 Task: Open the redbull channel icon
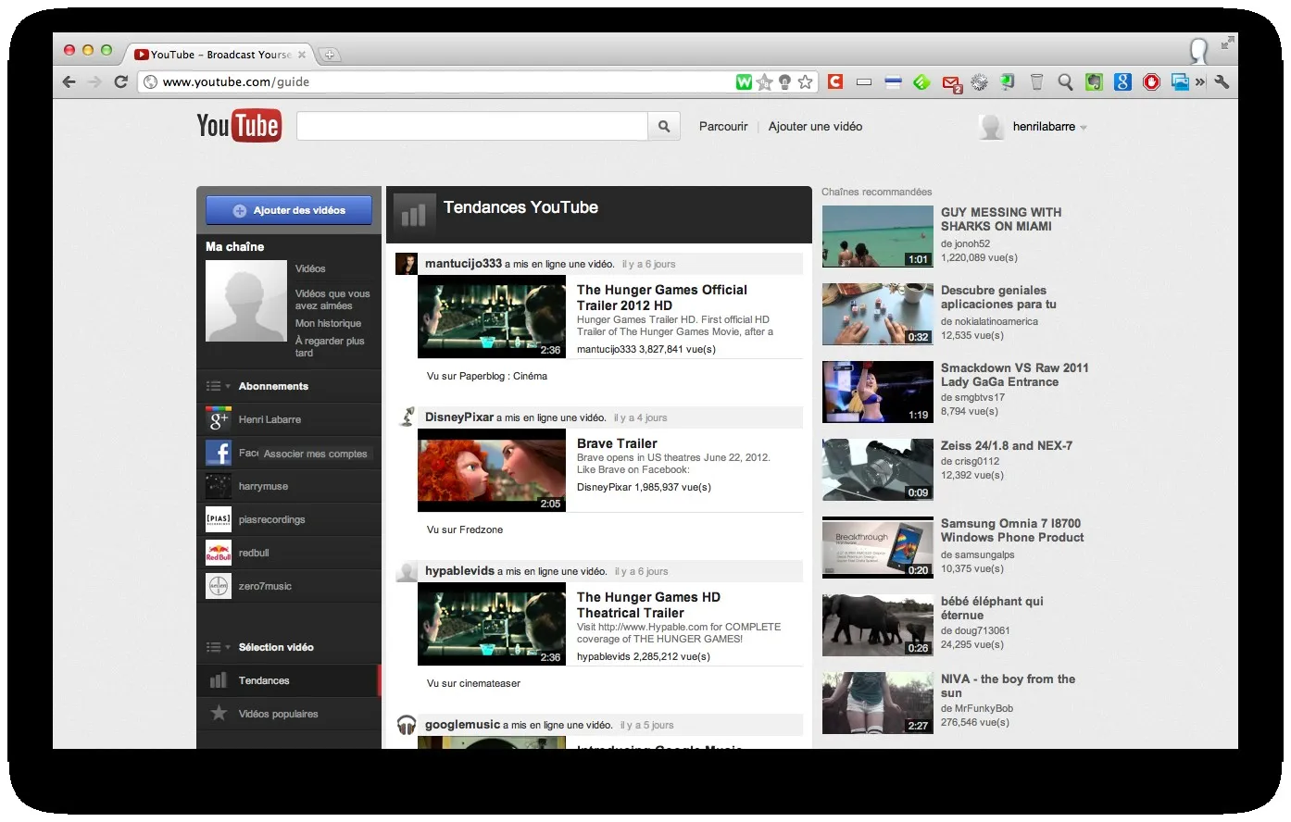(219, 553)
